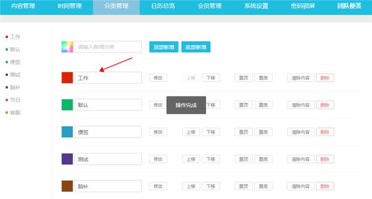The height and width of the screenshot is (199, 372).
Task: Click 修改 for 工作 row
Action: 158,78
